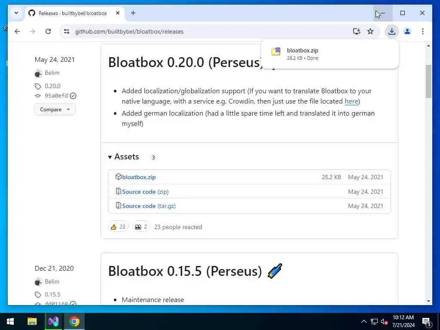440x330 pixels.
Task: Open File Explorer from the taskbar
Action: click(x=32, y=321)
